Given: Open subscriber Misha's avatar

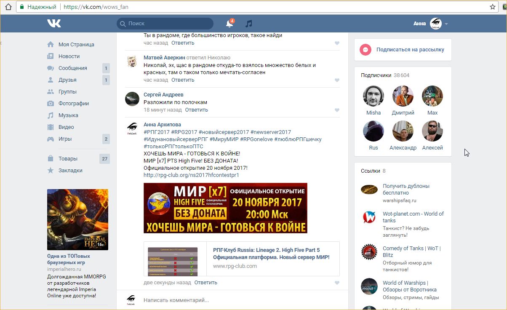Looking at the screenshot, I should 374,96.
